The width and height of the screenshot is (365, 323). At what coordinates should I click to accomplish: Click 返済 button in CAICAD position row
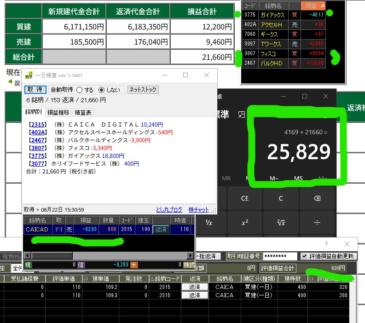[161, 230]
